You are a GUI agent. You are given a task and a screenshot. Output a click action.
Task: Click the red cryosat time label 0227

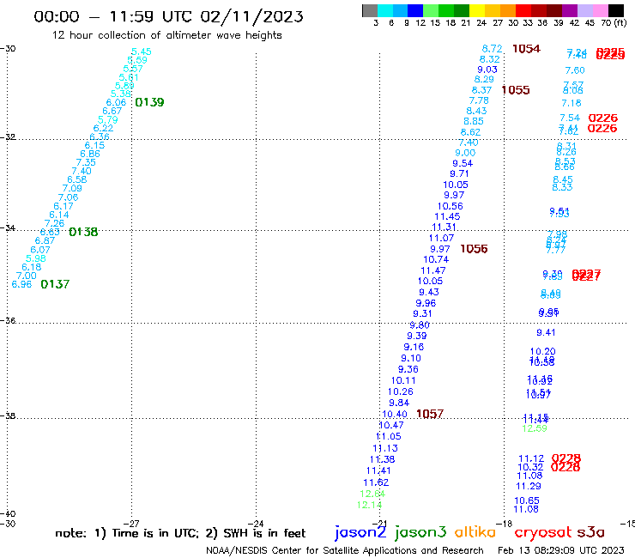[586, 276]
